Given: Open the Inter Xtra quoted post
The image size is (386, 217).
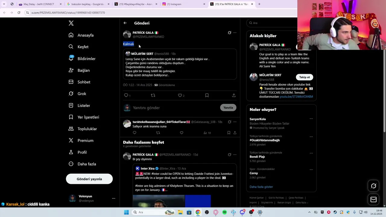Looking at the screenshot, I should pos(185,185).
